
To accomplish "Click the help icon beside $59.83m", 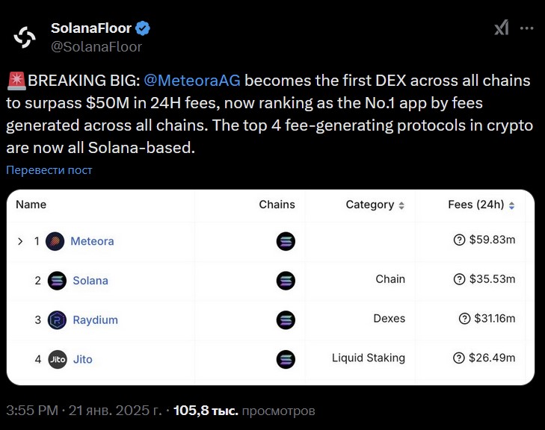I will [460, 240].
